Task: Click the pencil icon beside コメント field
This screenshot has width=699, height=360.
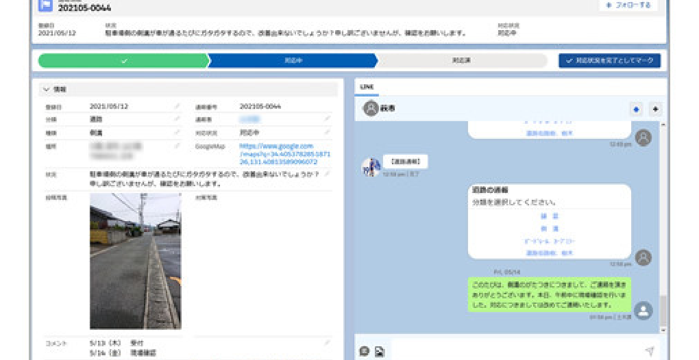Action: coord(328,342)
